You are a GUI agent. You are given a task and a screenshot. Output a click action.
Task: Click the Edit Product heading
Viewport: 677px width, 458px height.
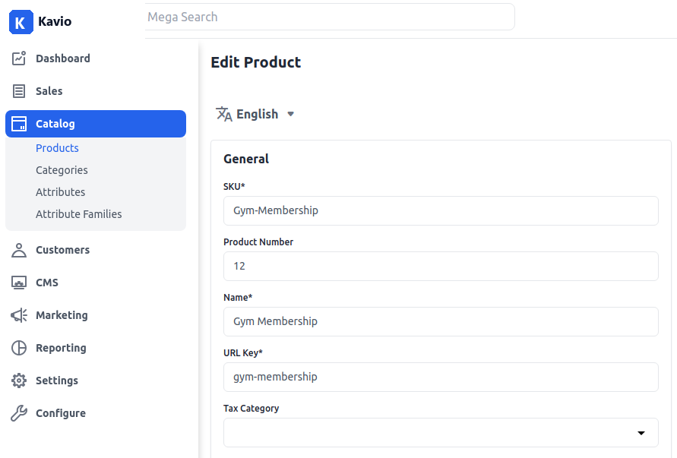click(255, 62)
